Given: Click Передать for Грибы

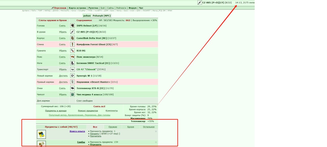Looking at the screenshot, I should (x=96, y=144).
